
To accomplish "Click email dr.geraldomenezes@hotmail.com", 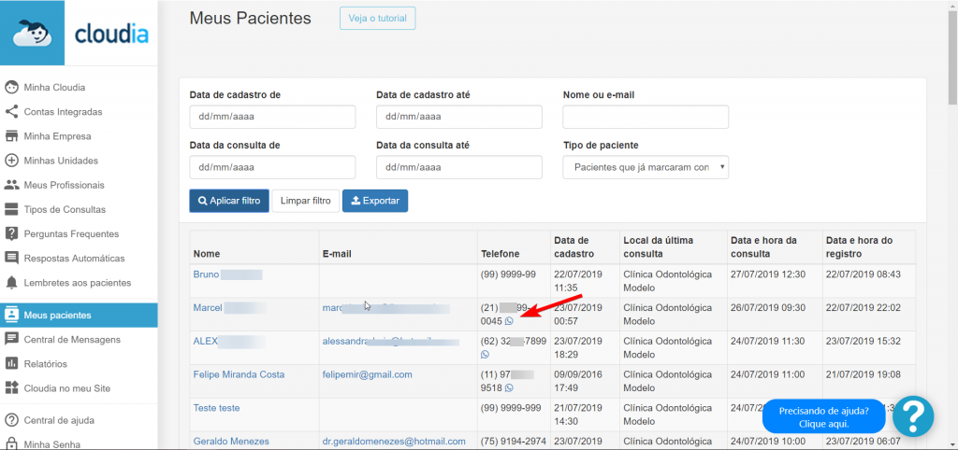I will (394, 441).
